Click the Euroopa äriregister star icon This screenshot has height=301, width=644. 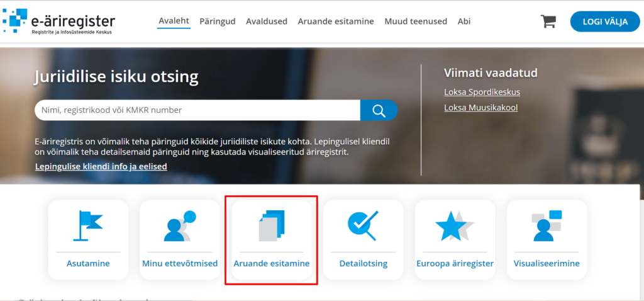point(455,225)
